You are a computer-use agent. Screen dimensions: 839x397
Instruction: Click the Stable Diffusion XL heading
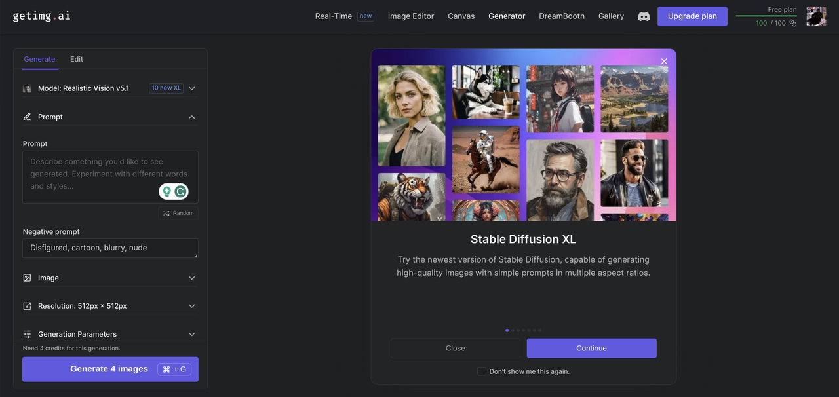coord(523,239)
